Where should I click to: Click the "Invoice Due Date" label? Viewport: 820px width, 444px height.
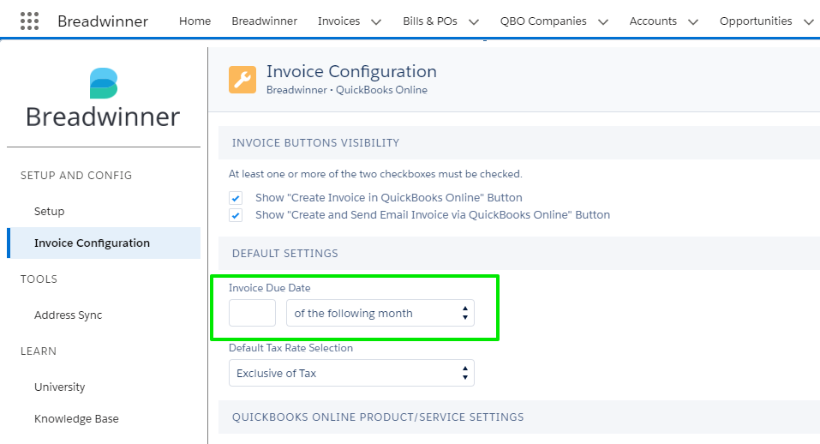(x=269, y=288)
